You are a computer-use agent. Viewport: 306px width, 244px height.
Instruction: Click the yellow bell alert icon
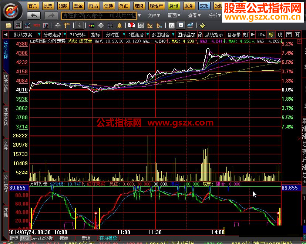tap(120, 26)
